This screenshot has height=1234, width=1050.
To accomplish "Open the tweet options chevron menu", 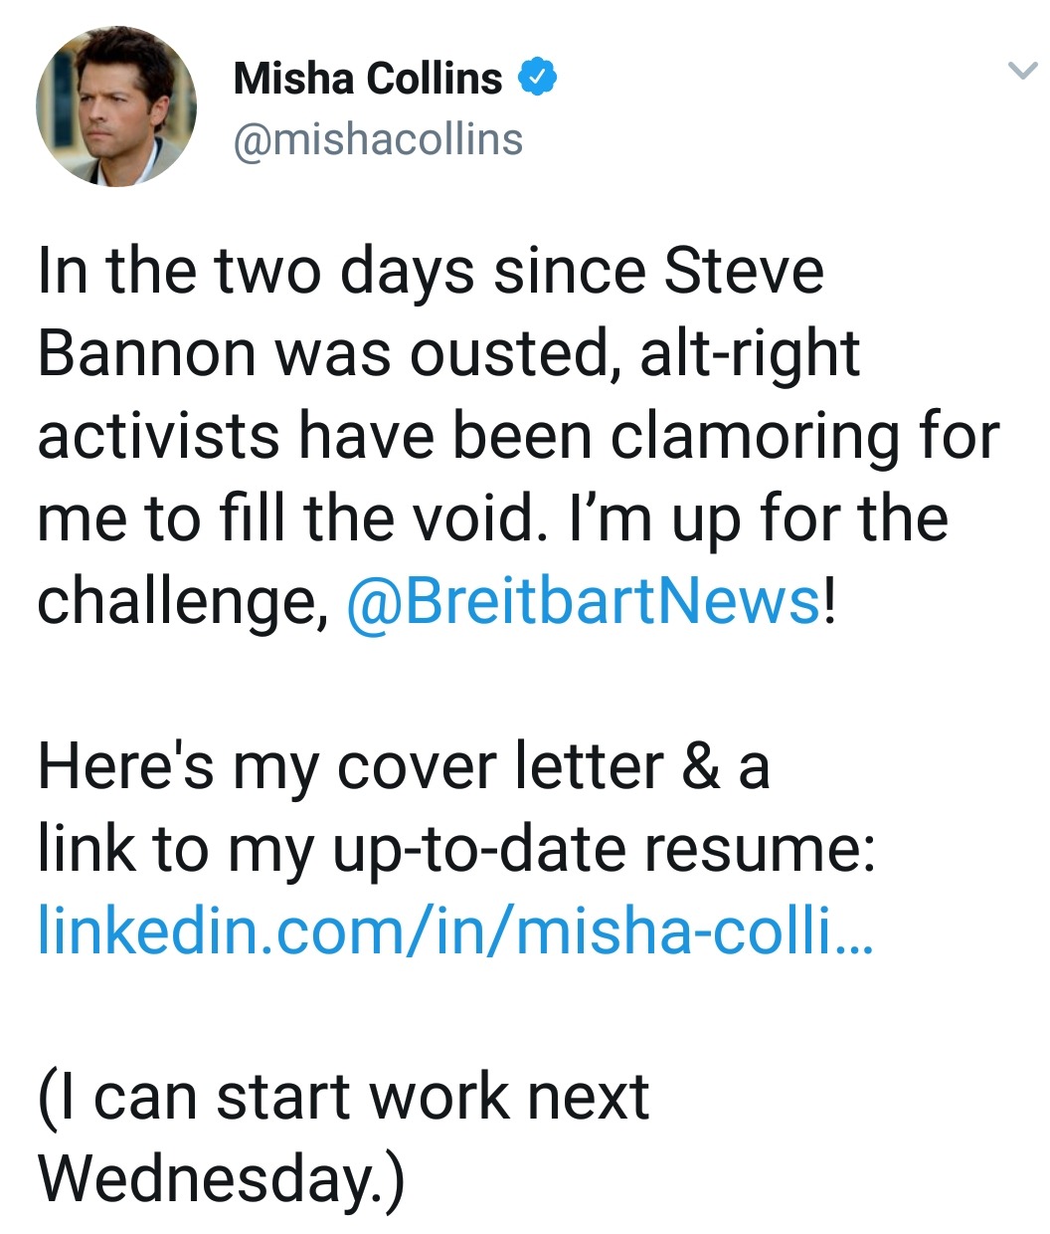I will pyautogui.click(x=1022, y=71).
